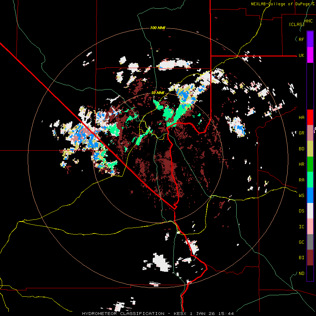
Task: Click the "BD" legend label text
Action: (x=301, y=149)
